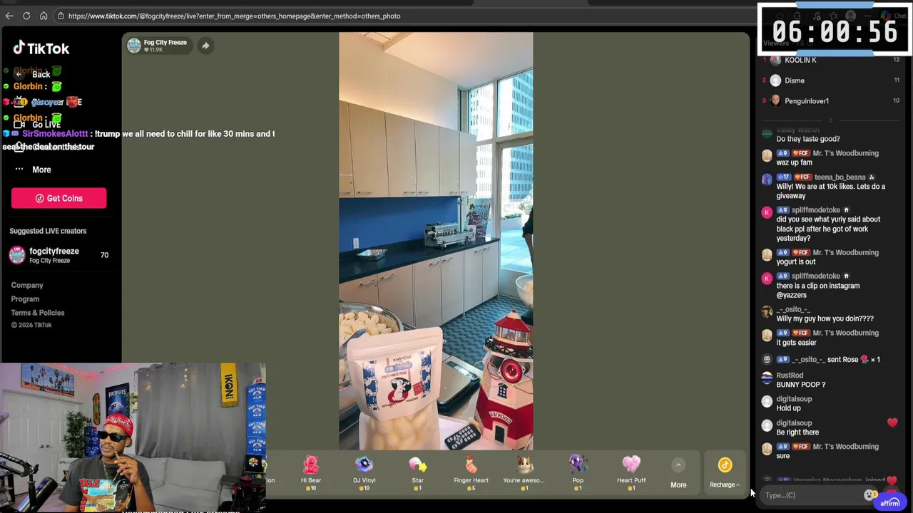Click KOOLIN K viewer avatar

coord(775,60)
